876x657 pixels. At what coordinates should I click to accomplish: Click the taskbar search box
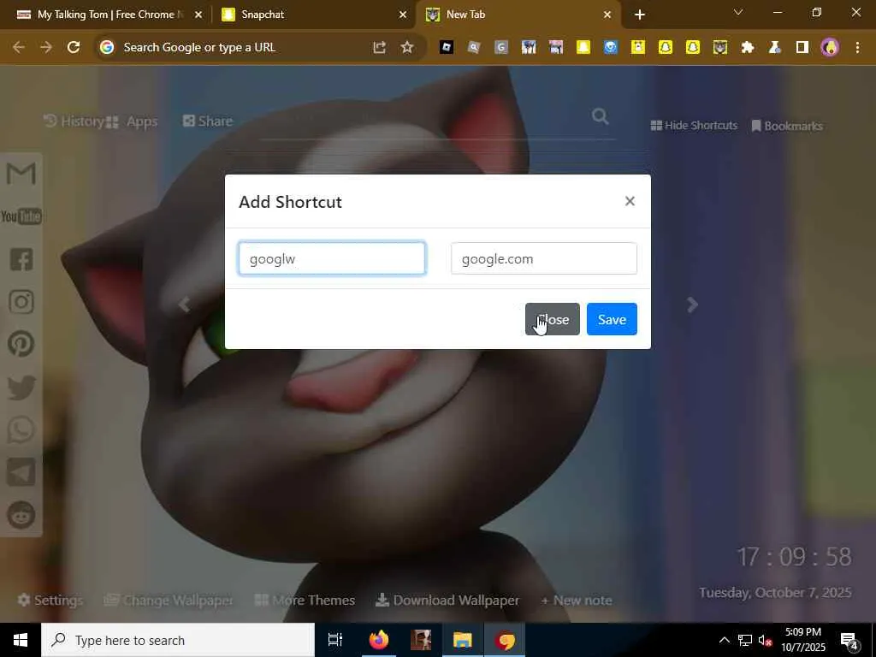pos(178,640)
